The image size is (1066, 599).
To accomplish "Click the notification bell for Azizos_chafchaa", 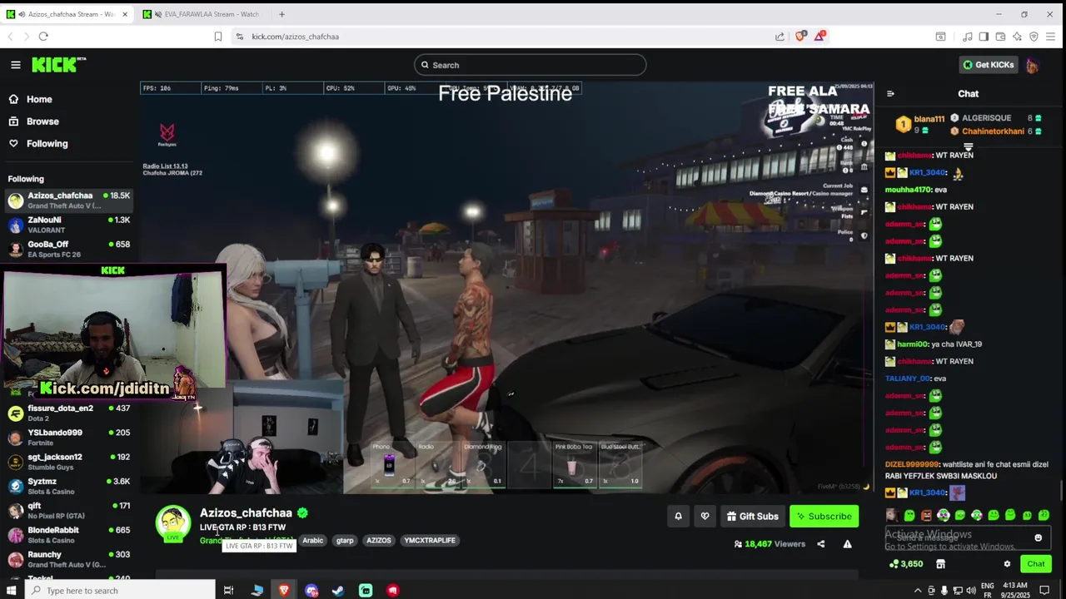I will coord(678,517).
